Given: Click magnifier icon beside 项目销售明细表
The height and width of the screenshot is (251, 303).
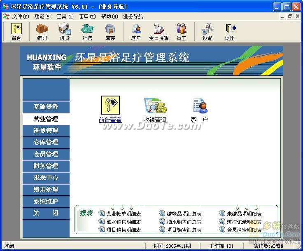Looking at the screenshot, I should tap(101, 230).
